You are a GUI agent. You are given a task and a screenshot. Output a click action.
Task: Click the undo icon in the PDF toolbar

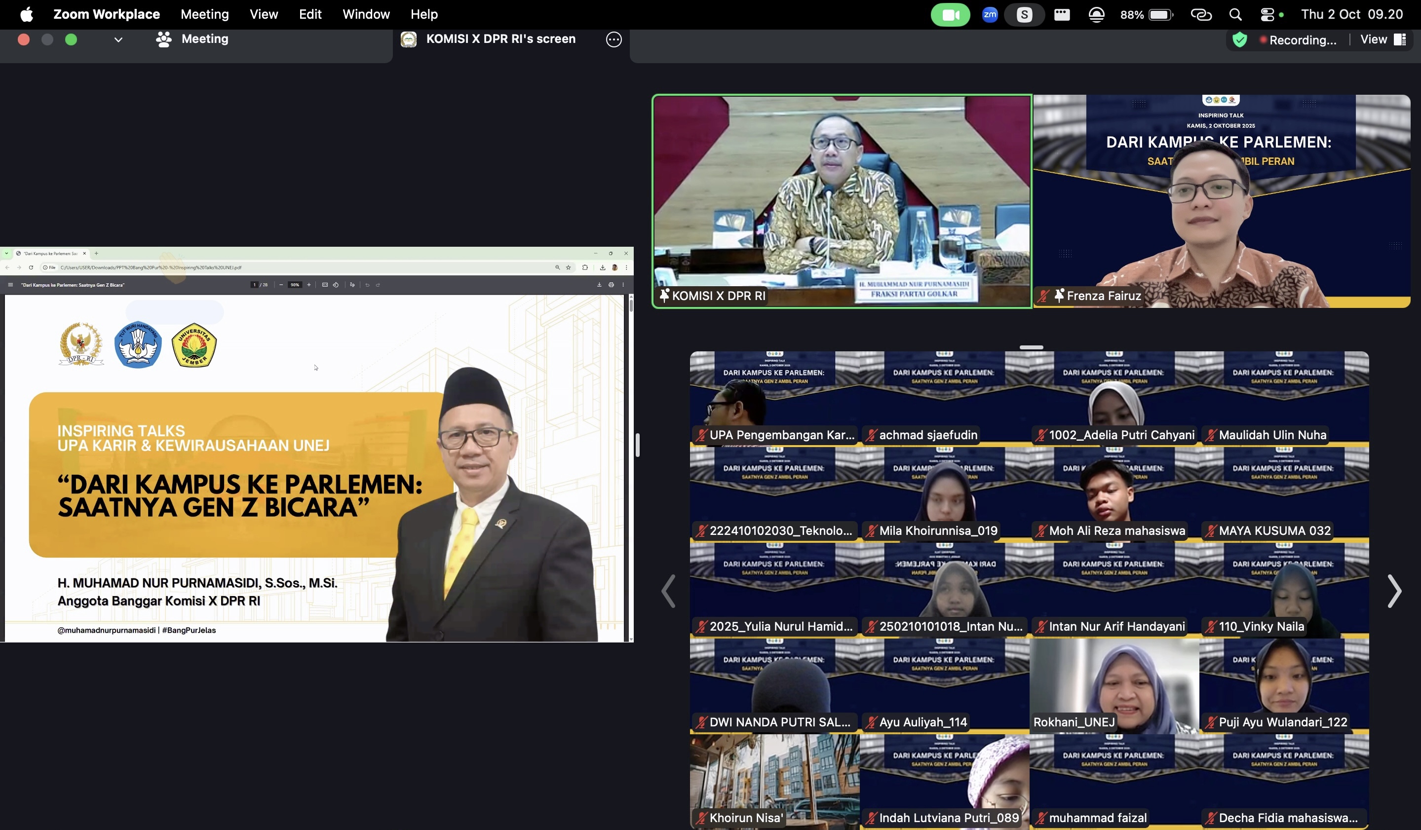tap(368, 285)
